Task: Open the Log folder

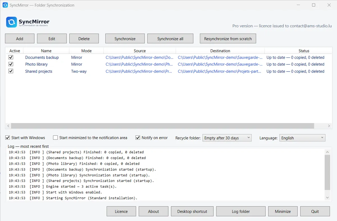Action: (x=241, y=211)
